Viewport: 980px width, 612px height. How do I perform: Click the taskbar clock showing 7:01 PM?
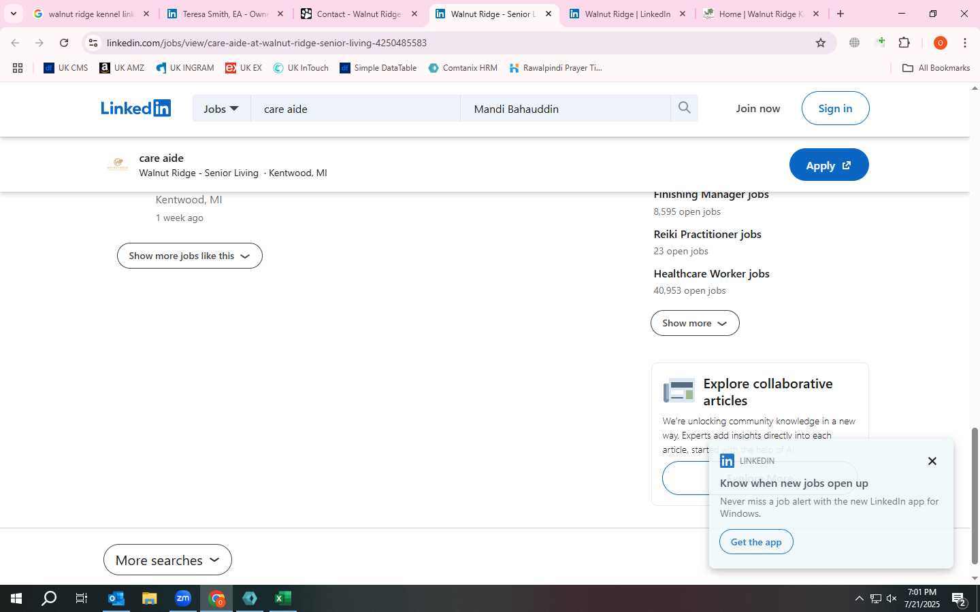click(922, 598)
